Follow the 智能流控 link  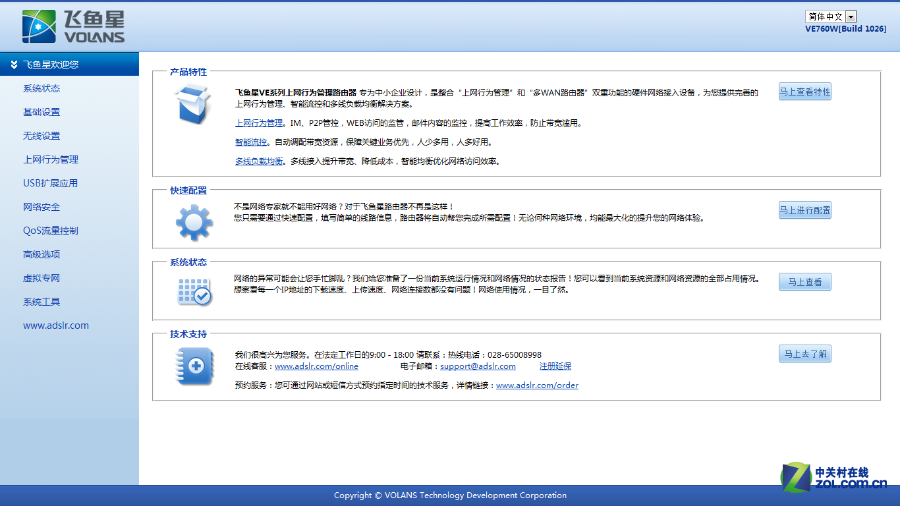pyautogui.click(x=251, y=142)
